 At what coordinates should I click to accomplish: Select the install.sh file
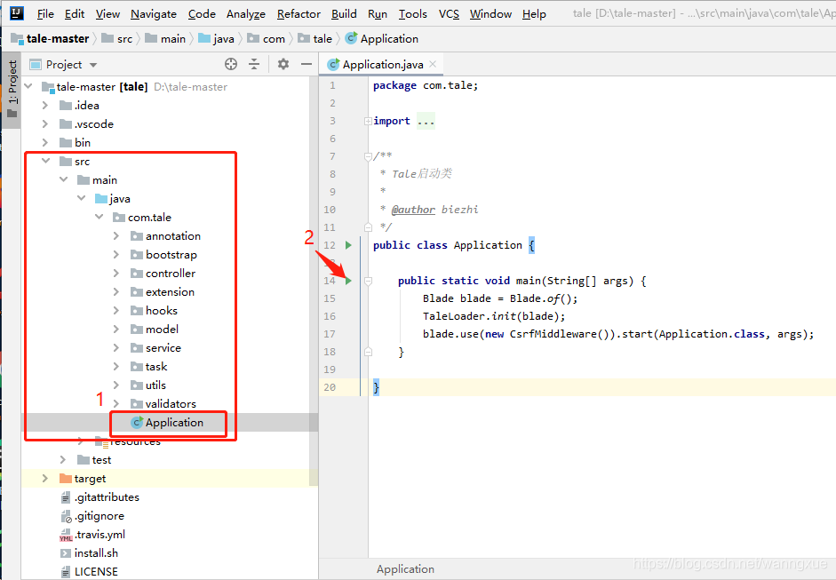pos(89,553)
